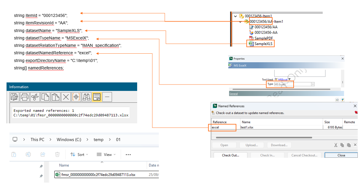361x185 pixels.
Task: Select the 000123456-AA tree entry
Action: 266,33
